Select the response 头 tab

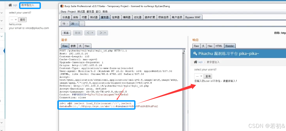(203, 46)
